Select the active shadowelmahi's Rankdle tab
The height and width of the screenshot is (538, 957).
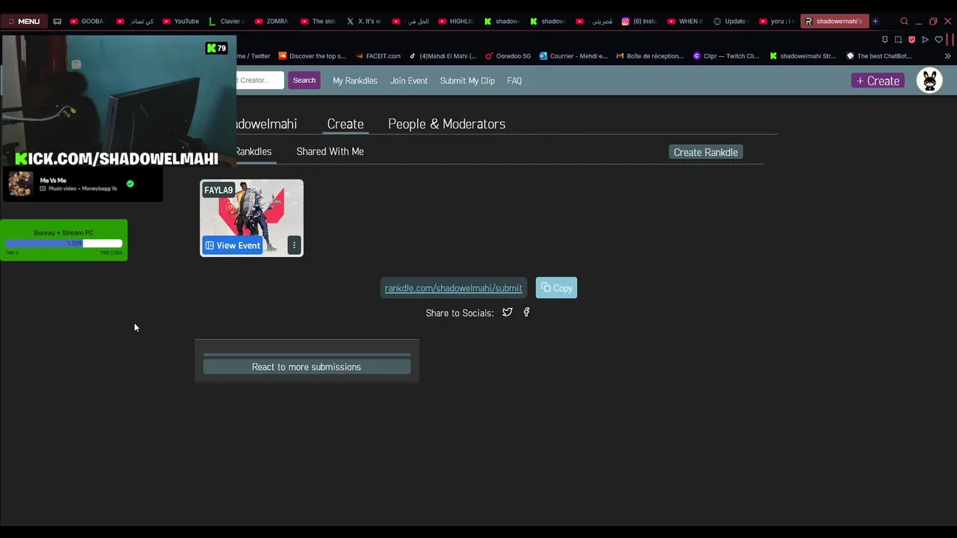point(834,21)
